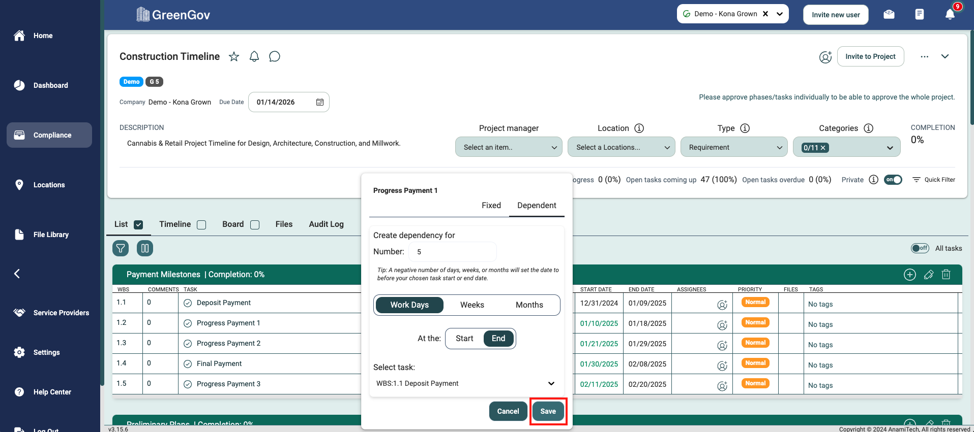The height and width of the screenshot is (432, 974).
Task: Collapse the project header chevron
Action: 945,56
